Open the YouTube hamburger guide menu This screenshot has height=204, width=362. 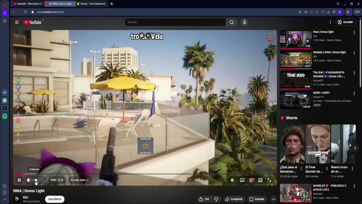[17, 22]
